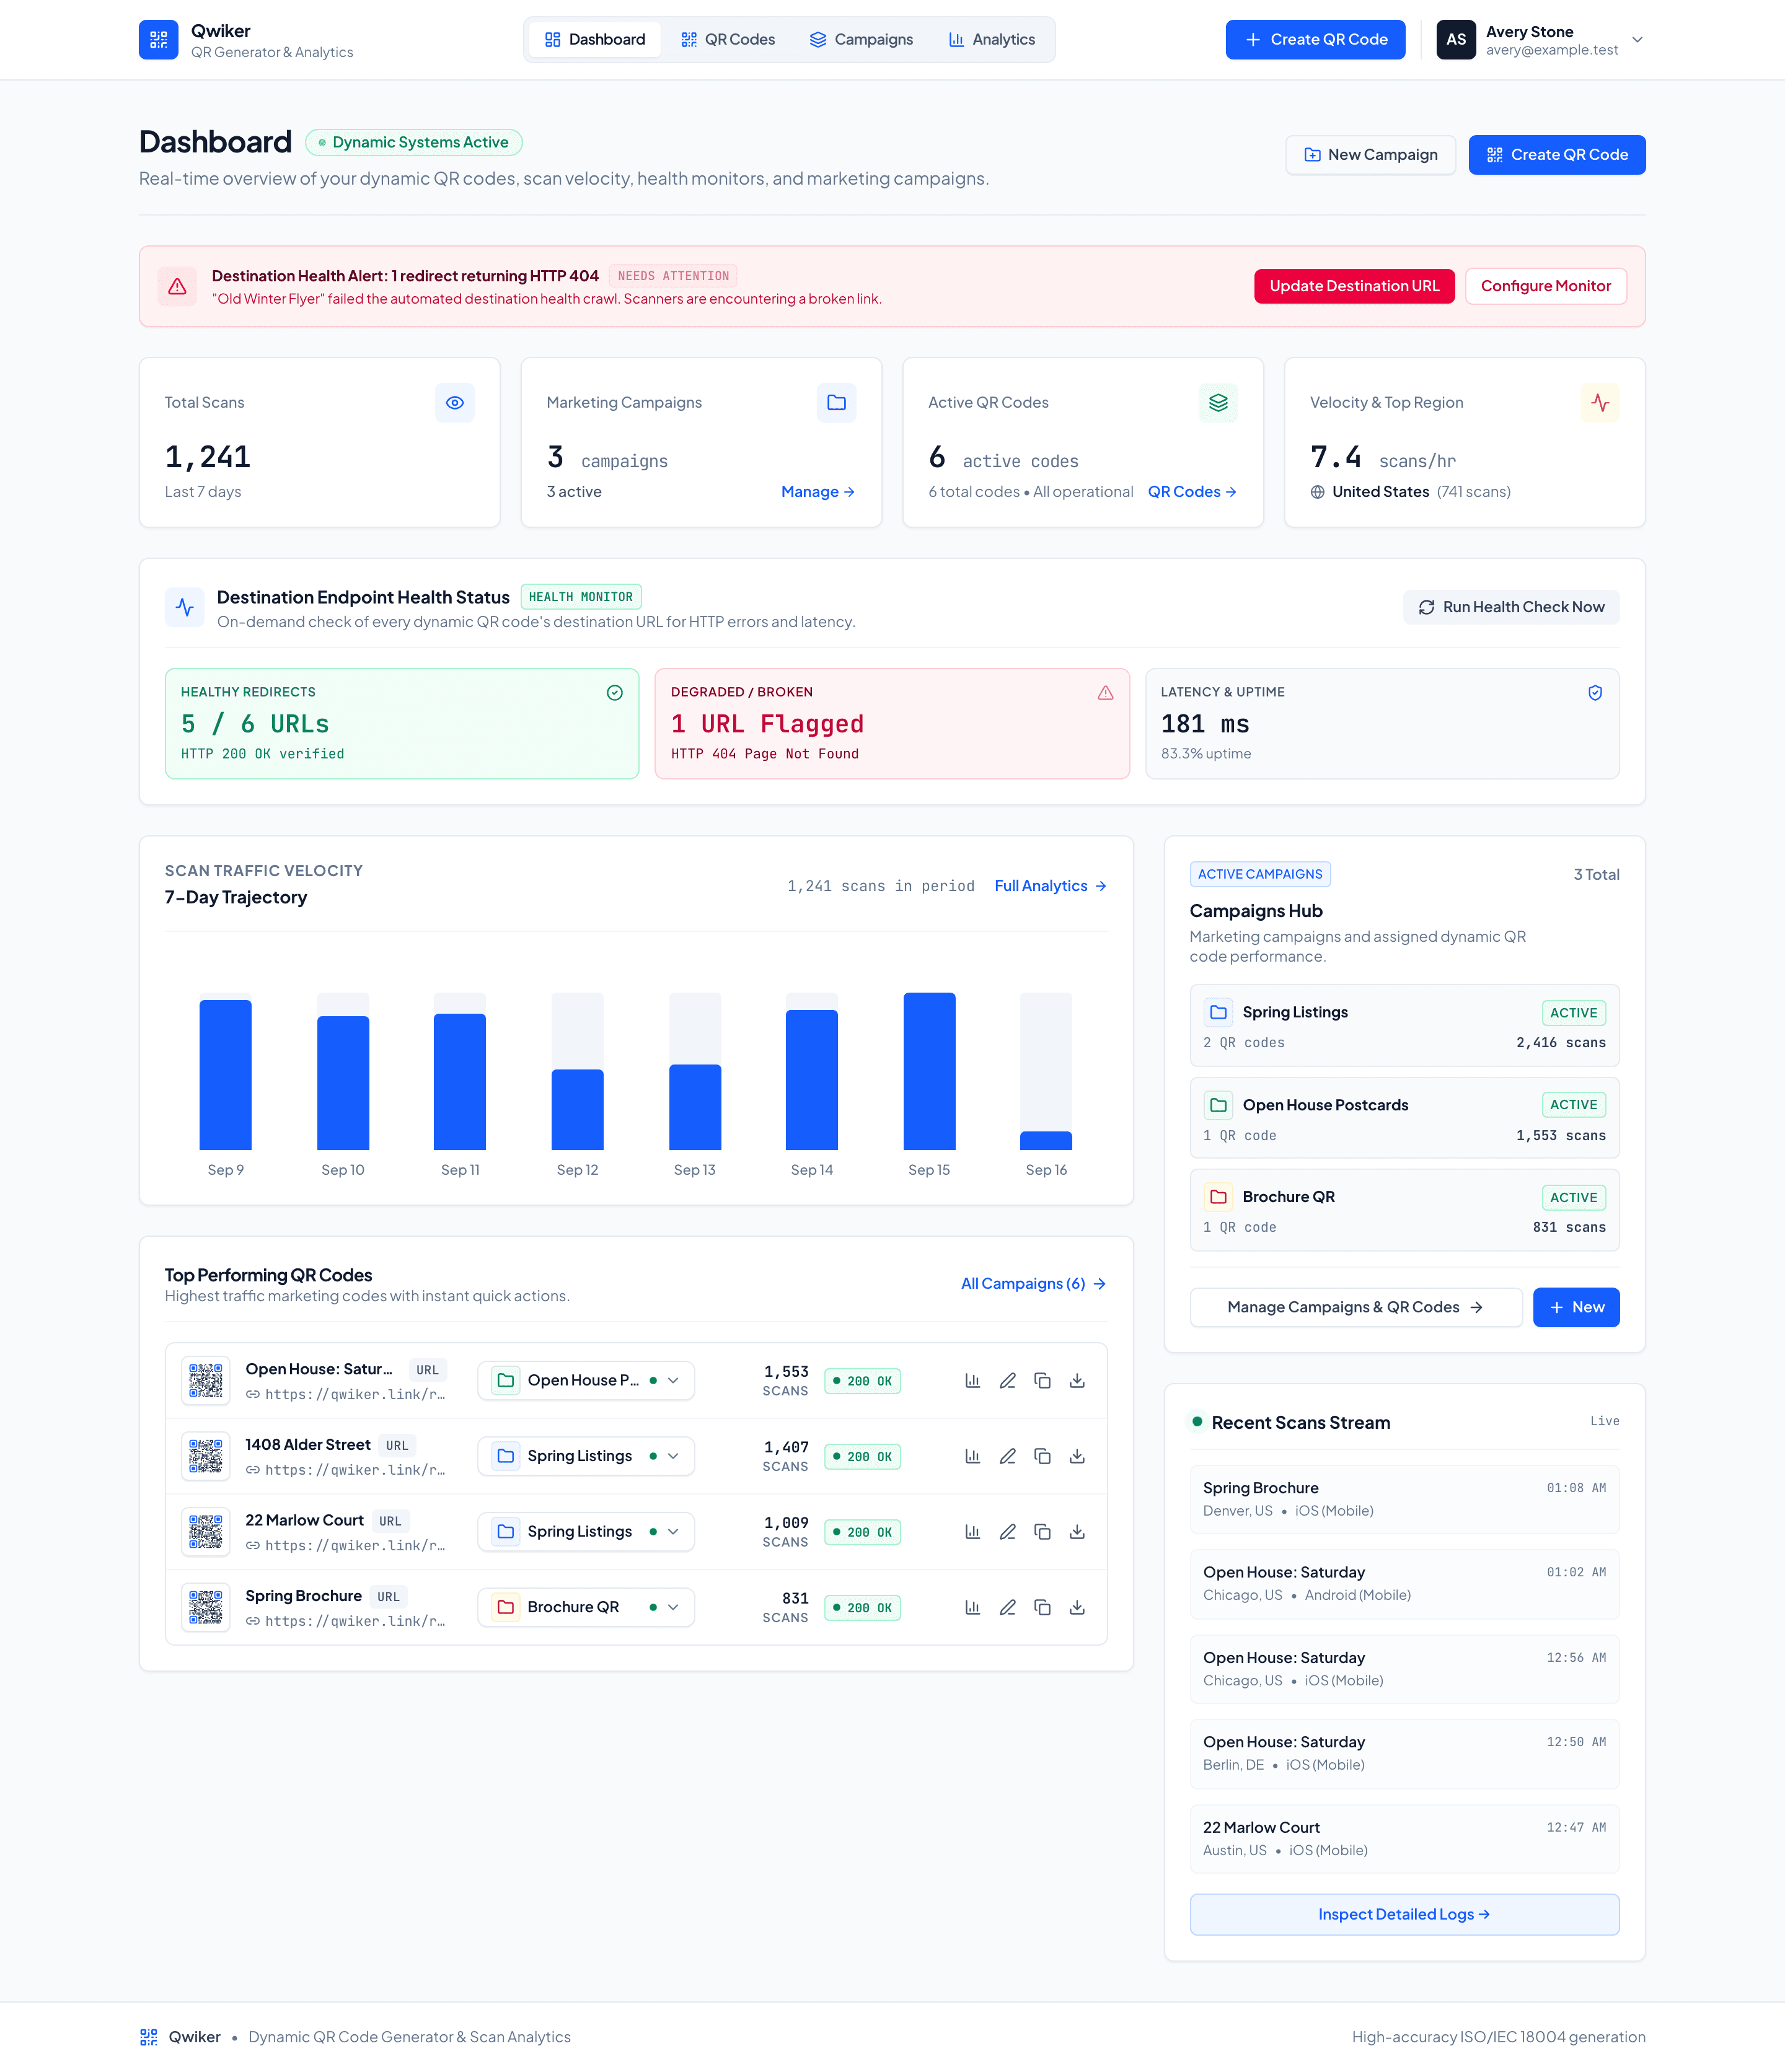Click the Total Scans eye icon

454,403
